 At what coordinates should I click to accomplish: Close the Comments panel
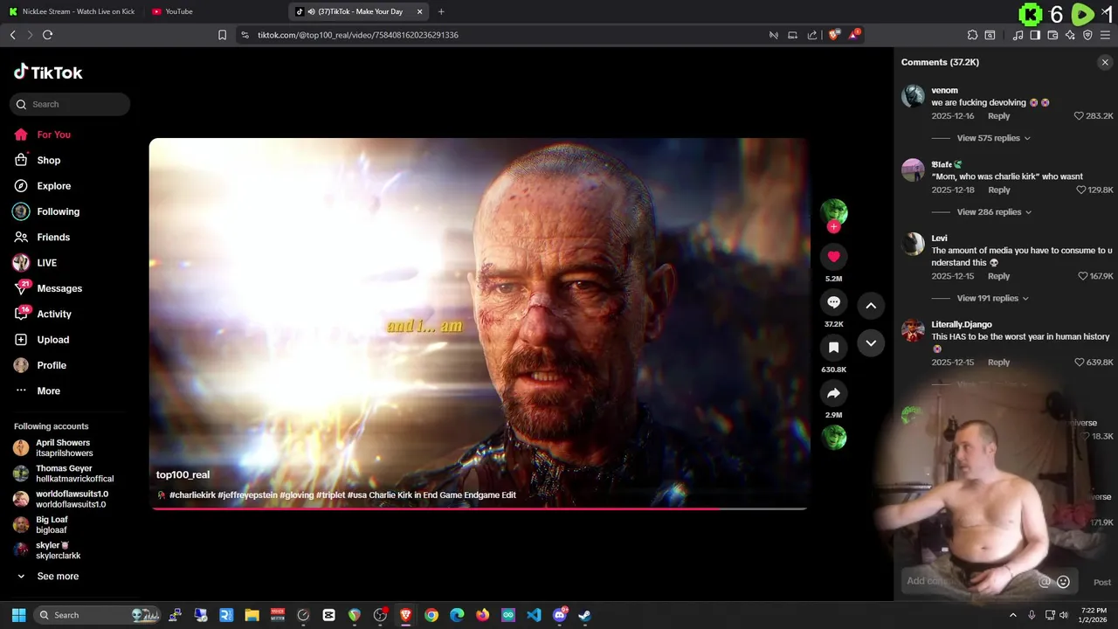(1105, 62)
